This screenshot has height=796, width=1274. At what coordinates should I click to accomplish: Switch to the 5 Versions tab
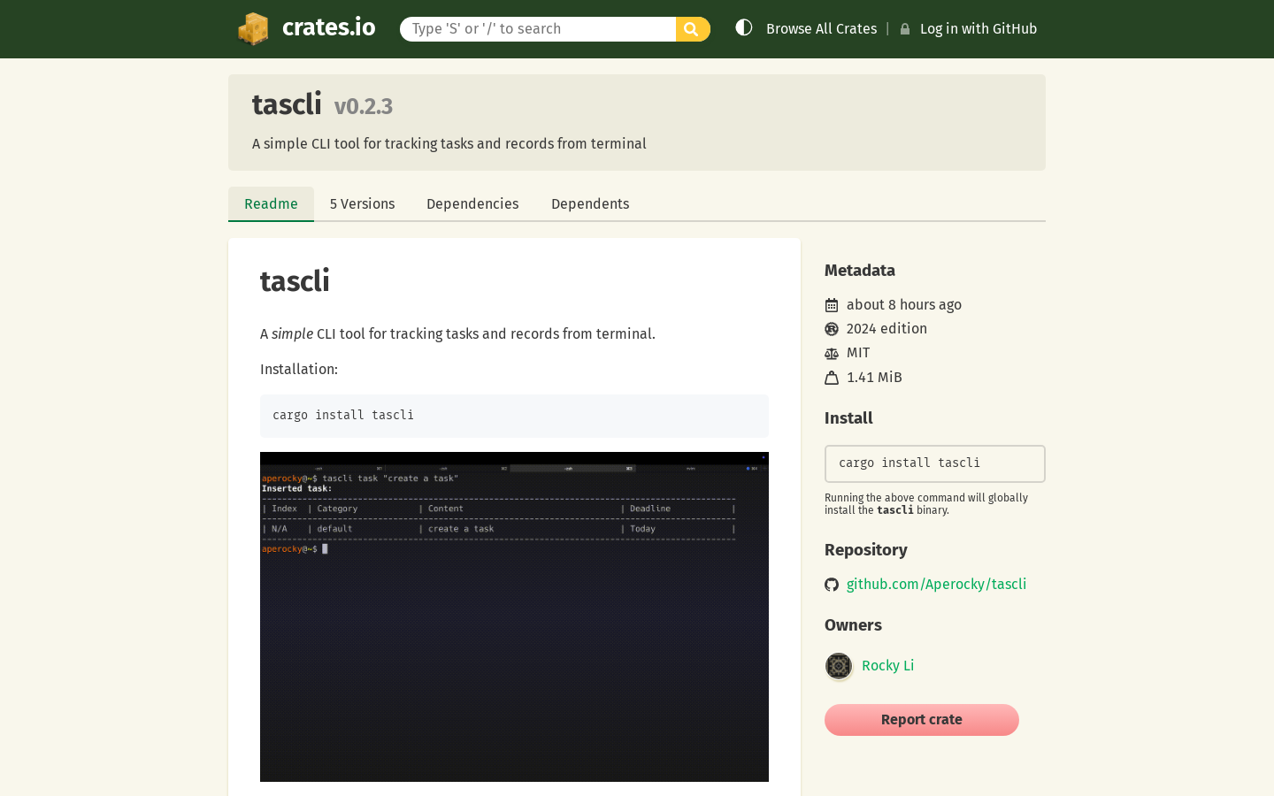363,203
